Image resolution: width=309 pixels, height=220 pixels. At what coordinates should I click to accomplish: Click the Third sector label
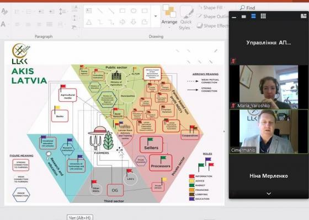coord(114,201)
